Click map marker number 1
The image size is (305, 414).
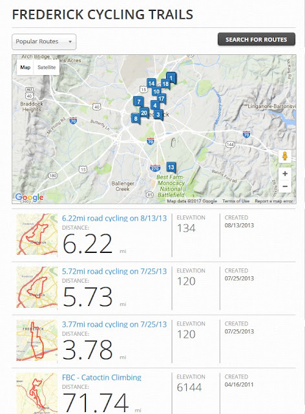click(171, 78)
